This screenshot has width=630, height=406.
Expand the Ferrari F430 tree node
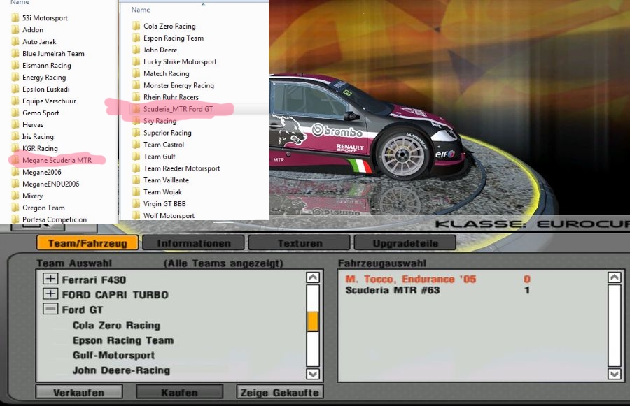50,280
